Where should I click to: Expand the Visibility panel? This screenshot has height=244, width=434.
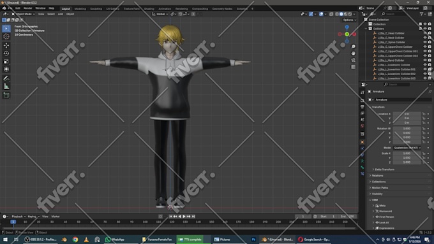tap(377, 194)
